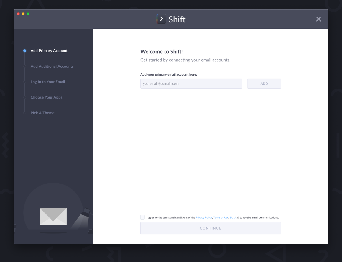This screenshot has height=262, width=342.
Task: Open Choose Your Apps step
Action: pos(47,97)
